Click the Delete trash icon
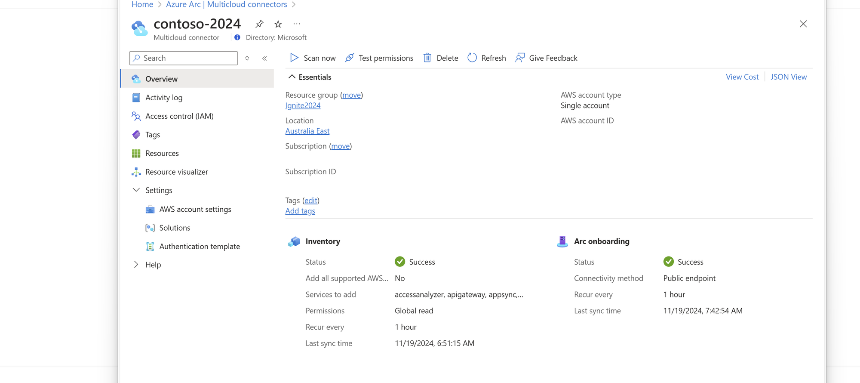The height and width of the screenshot is (383, 860). tap(427, 58)
